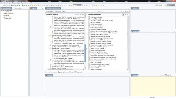Switch to the Dependencies tab
This screenshot has height=99, width=176.
(54, 72)
